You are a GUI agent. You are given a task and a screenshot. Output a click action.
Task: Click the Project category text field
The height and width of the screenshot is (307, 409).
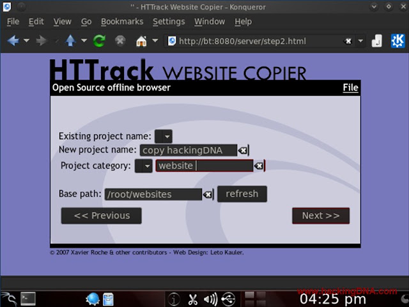pos(204,166)
